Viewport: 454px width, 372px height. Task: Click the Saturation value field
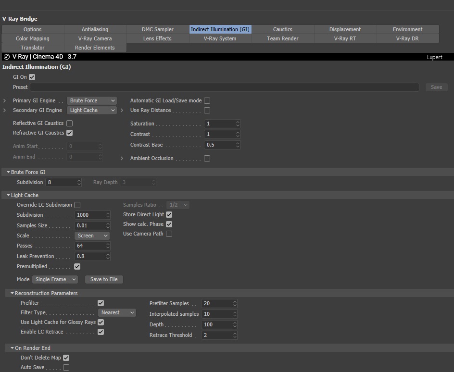[222, 124]
